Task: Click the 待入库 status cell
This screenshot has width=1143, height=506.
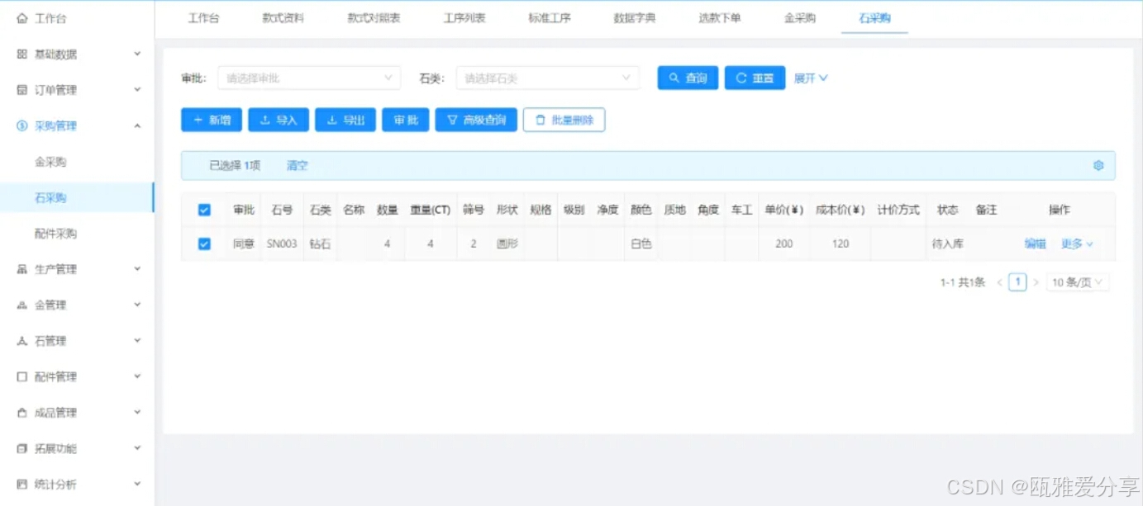Action: coord(948,244)
